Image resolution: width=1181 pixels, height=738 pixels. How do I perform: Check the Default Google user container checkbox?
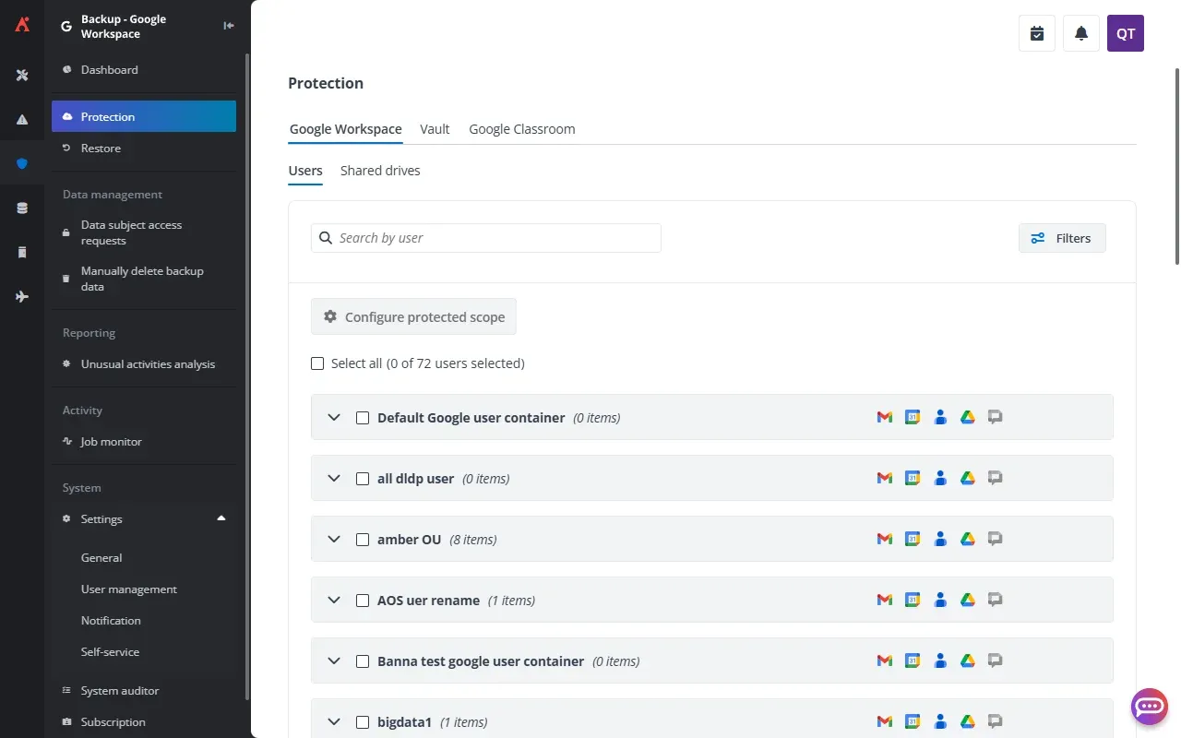click(363, 418)
